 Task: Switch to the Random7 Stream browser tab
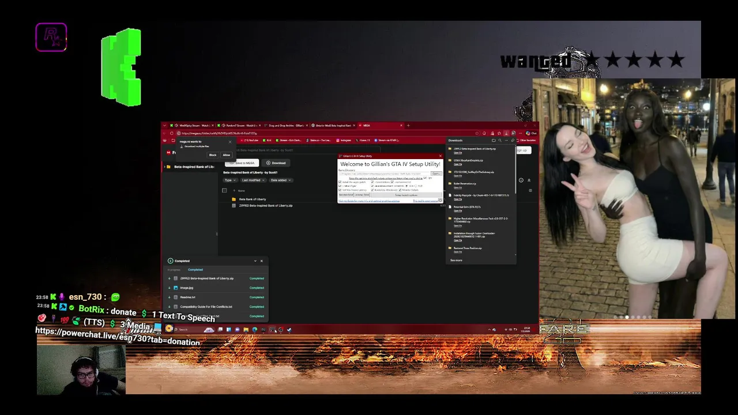click(x=238, y=125)
